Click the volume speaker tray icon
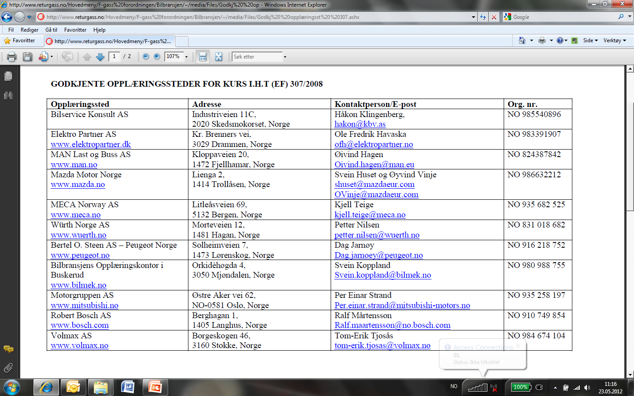 pos(587,388)
